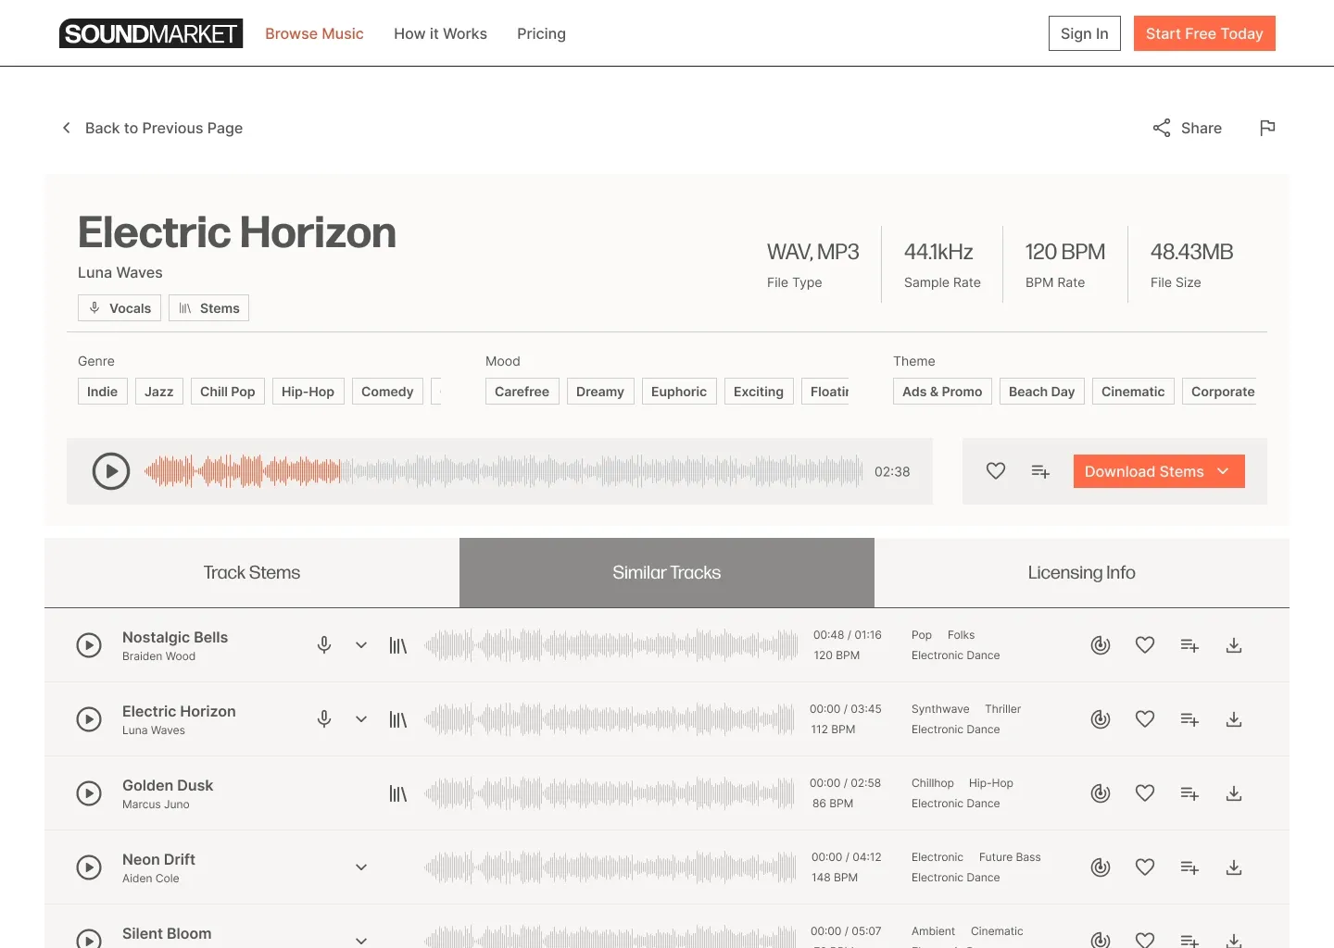Image resolution: width=1334 pixels, height=948 pixels.
Task: Find similar tracks to Golden Dusk icon
Action: tap(1101, 793)
